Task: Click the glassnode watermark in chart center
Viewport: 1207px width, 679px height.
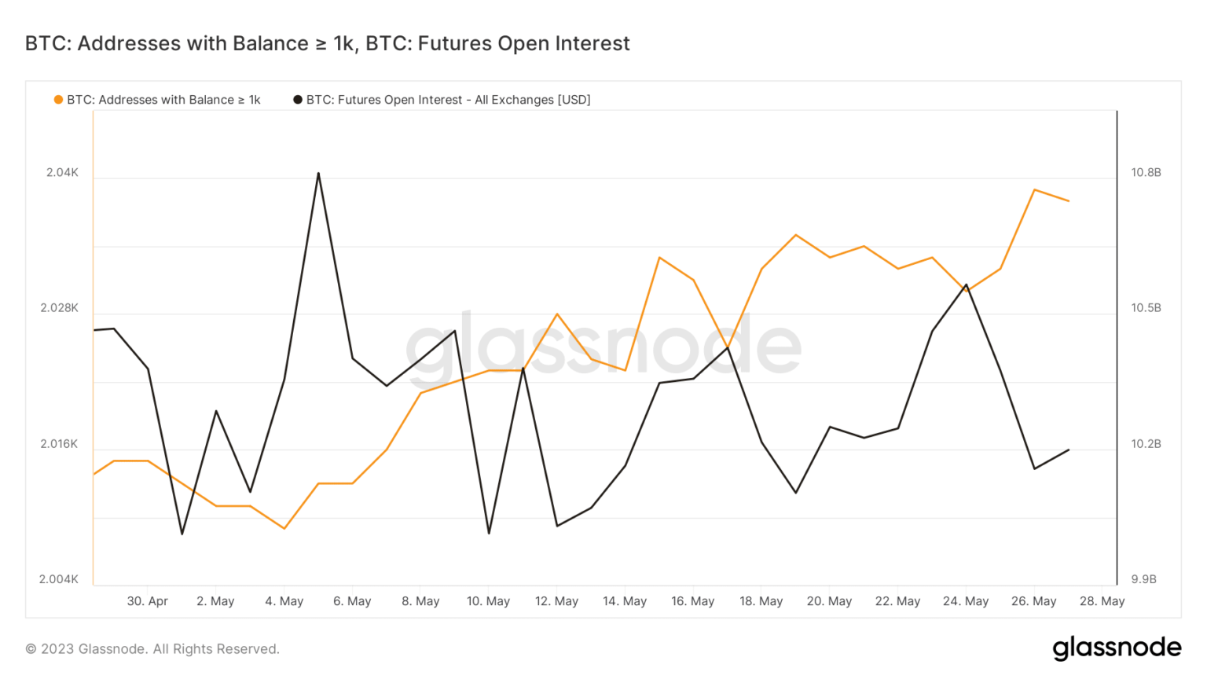Action: 603,344
